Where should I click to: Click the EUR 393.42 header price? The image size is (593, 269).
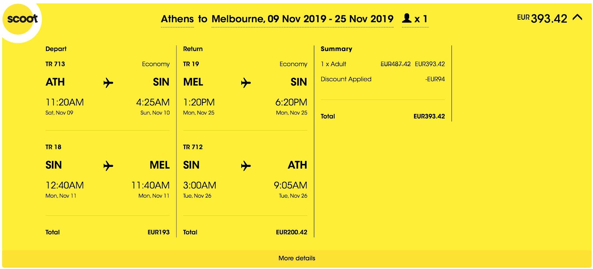tap(542, 19)
